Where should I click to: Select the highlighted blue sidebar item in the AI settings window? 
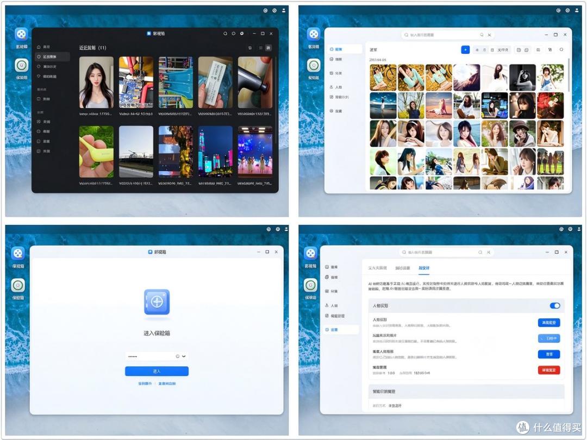point(340,330)
